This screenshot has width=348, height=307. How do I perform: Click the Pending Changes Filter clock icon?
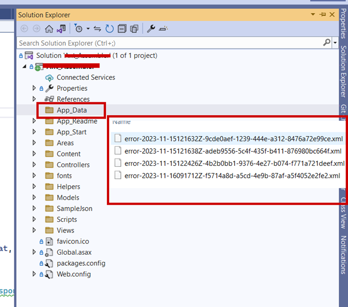point(79,29)
